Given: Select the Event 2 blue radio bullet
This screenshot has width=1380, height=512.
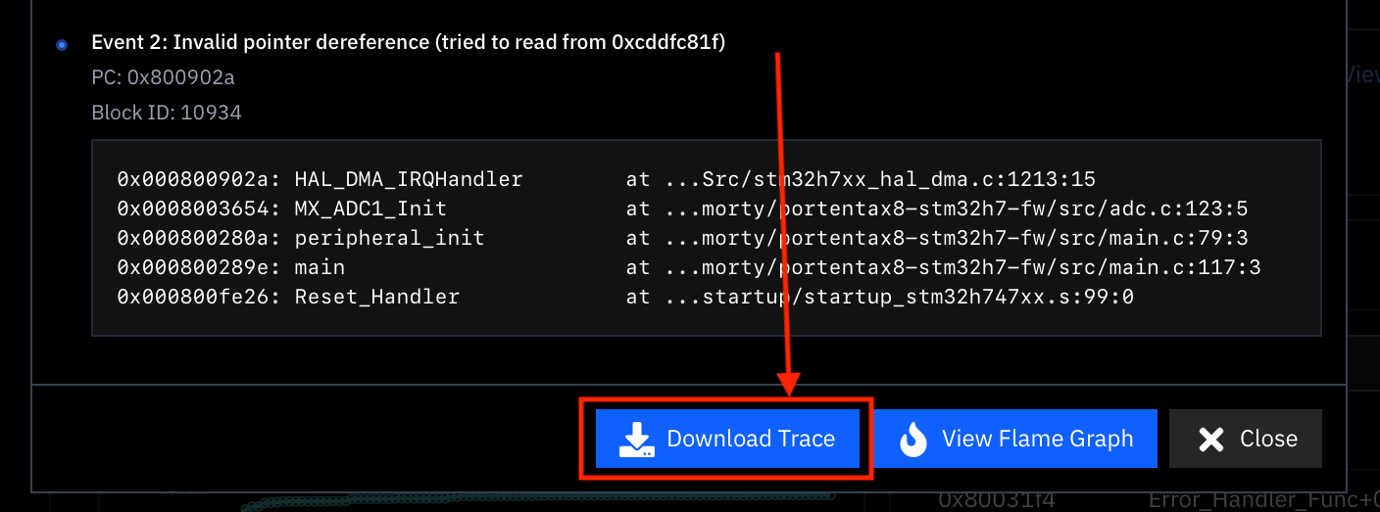Looking at the screenshot, I should pyautogui.click(x=62, y=44).
